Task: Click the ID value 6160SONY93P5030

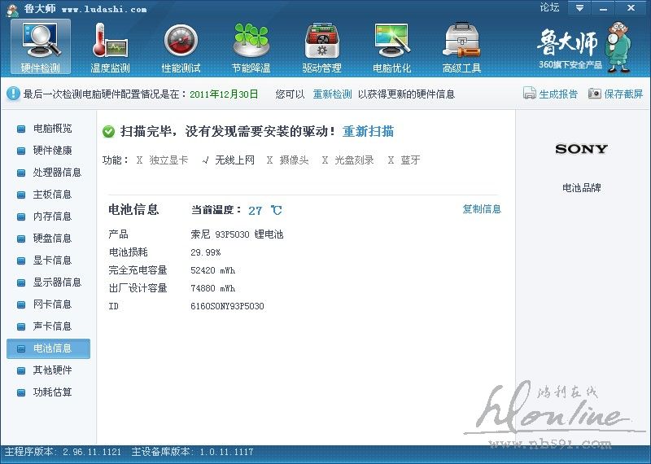Action: (x=227, y=306)
